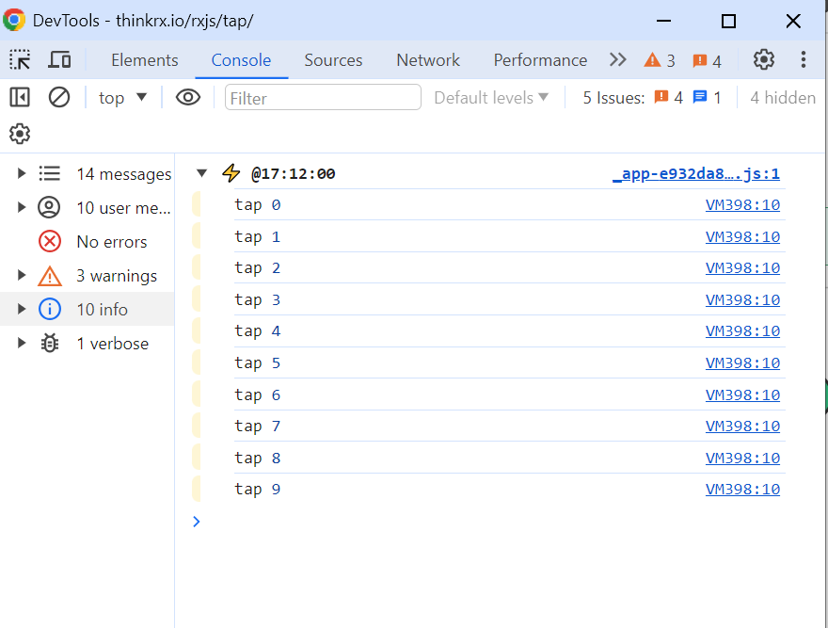Hide the console sidebar panel
The width and height of the screenshot is (828, 628).
tap(19, 97)
